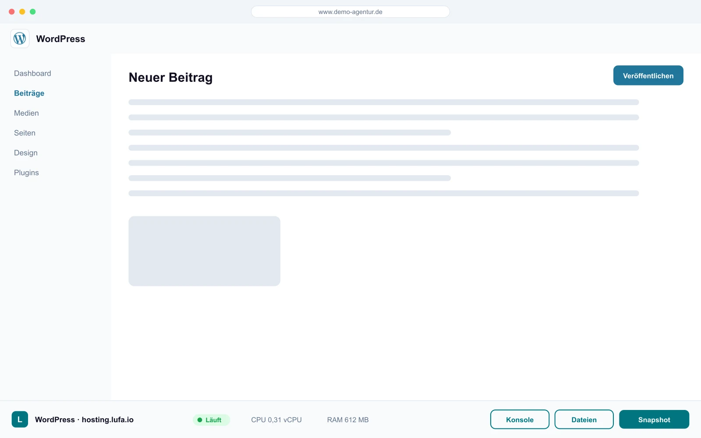Viewport: 701px width, 438px height.
Task: Click the WordPress logo icon
Action: pos(20,39)
